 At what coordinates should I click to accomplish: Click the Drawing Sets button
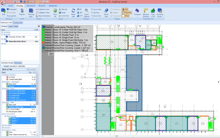[x=11, y=16]
